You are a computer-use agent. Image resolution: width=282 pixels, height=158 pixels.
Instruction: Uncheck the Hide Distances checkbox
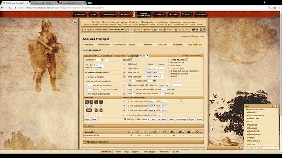124,77
